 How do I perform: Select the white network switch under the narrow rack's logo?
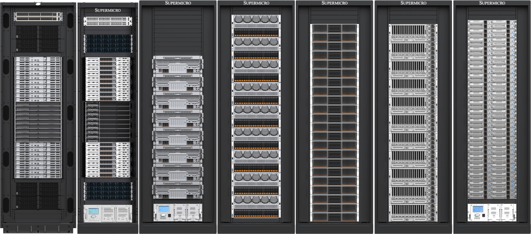(x=108, y=21)
